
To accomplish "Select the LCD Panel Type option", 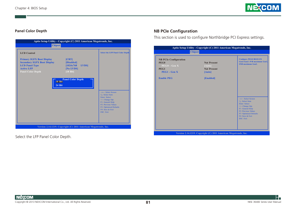I will click(x=29, y=66).
